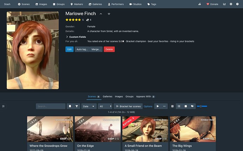Set performer rating to three stars
243x151 pixels.
[x=73, y=20]
